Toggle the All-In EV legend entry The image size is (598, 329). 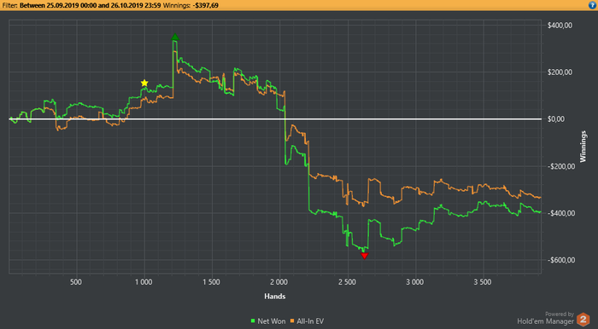pyautogui.click(x=307, y=321)
